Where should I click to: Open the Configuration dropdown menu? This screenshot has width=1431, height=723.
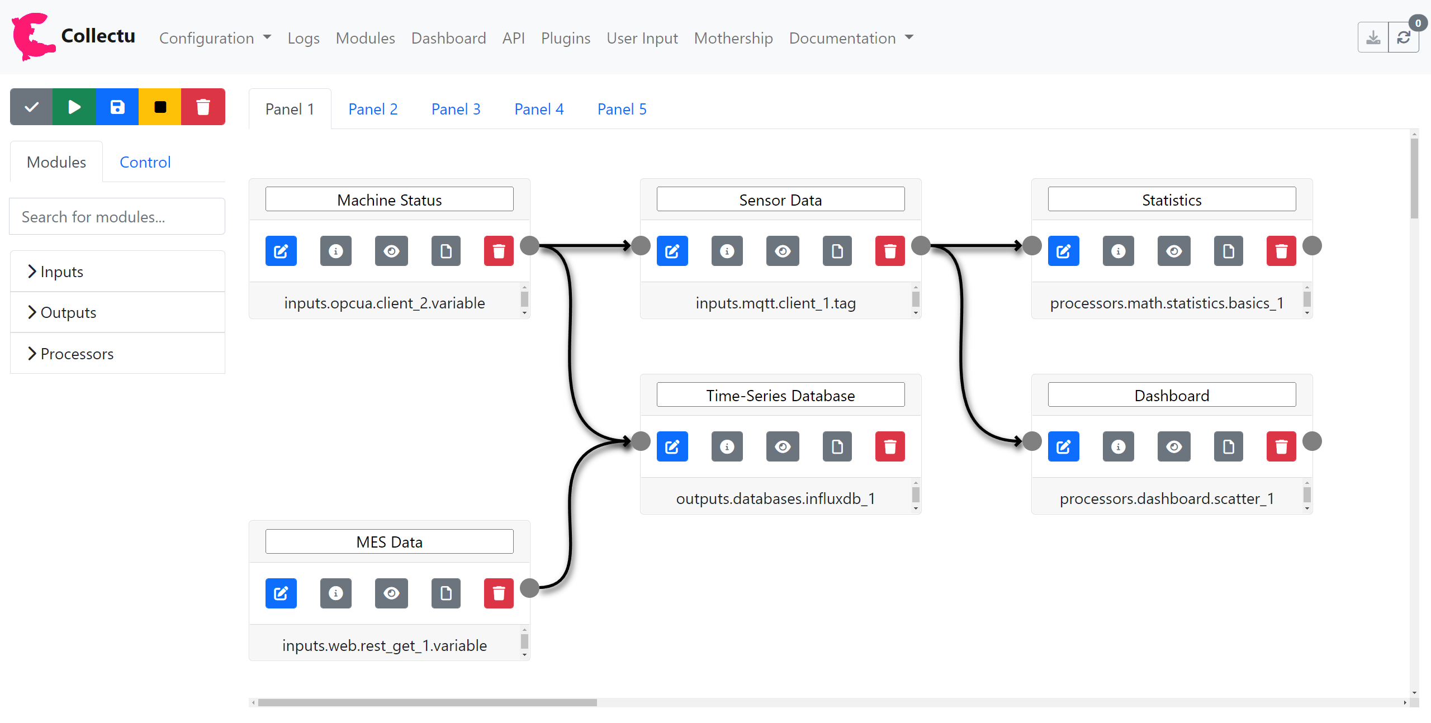point(215,38)
